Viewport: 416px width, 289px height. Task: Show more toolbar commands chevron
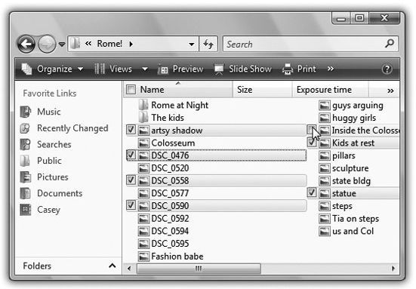330,69
